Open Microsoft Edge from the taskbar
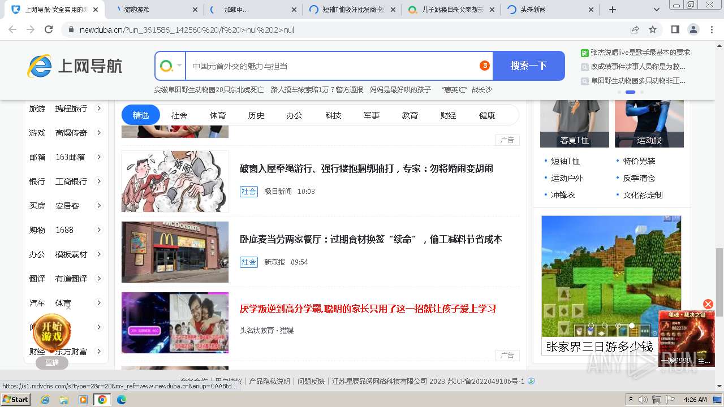 tap(122, 400)
